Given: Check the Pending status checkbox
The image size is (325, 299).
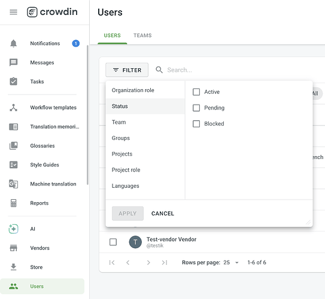Looking at the screenshot, I should [x=196, y=108].
